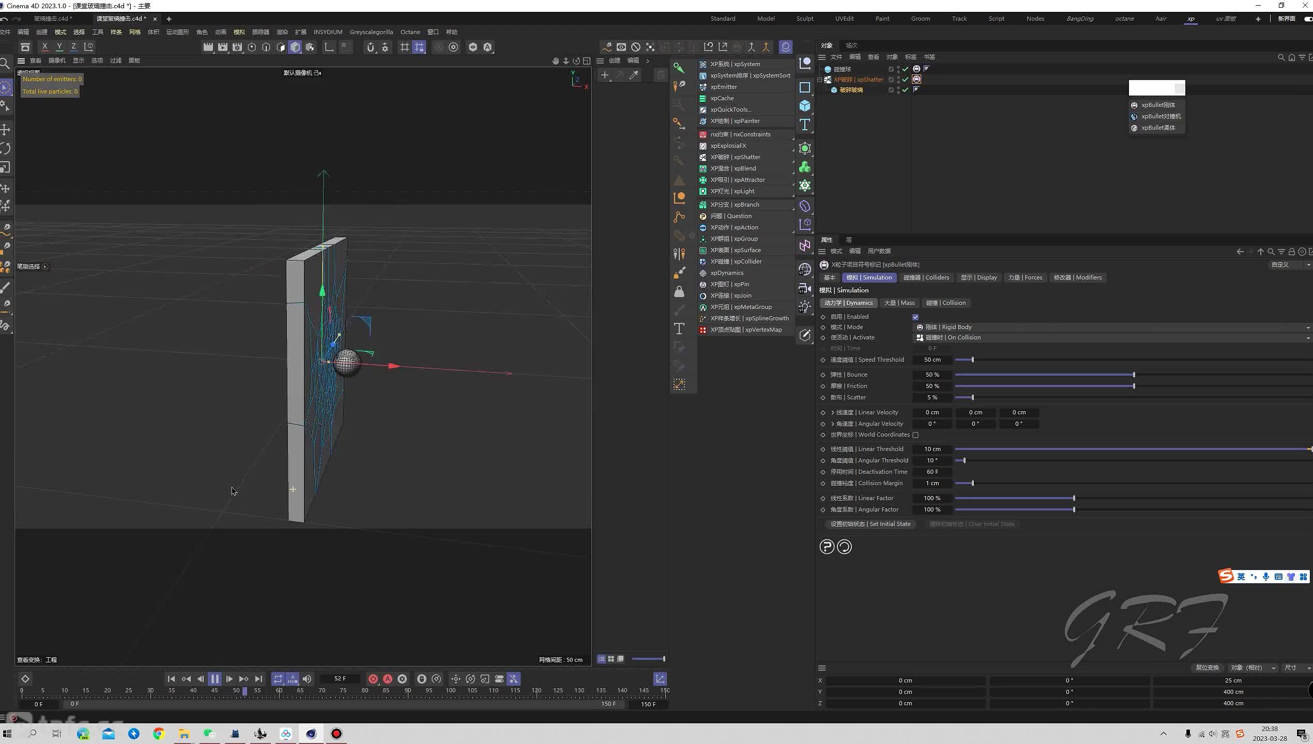The image size is (1313, 744).
Task: Open render settings clapperboard with gear
Action: (237, 47)
